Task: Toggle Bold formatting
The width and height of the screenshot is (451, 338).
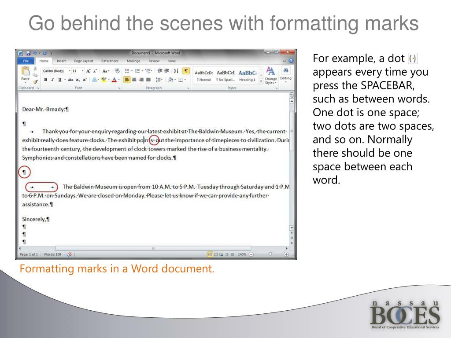Action: 45,80
